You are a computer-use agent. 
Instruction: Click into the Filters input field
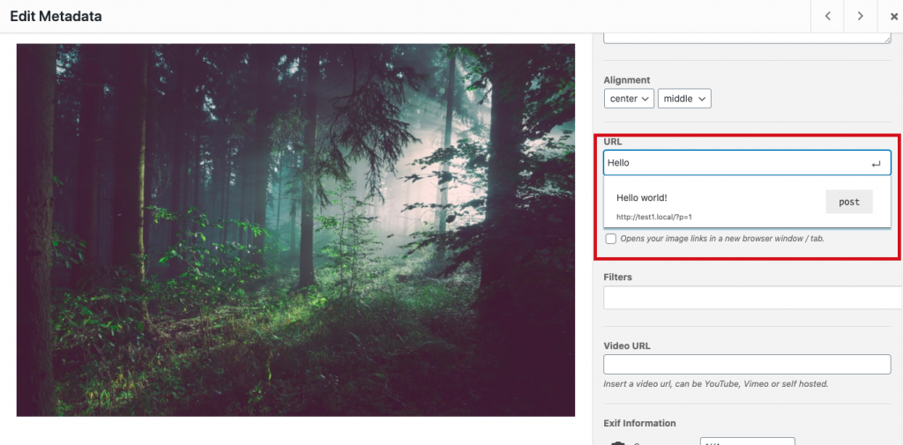coord(750,298)
